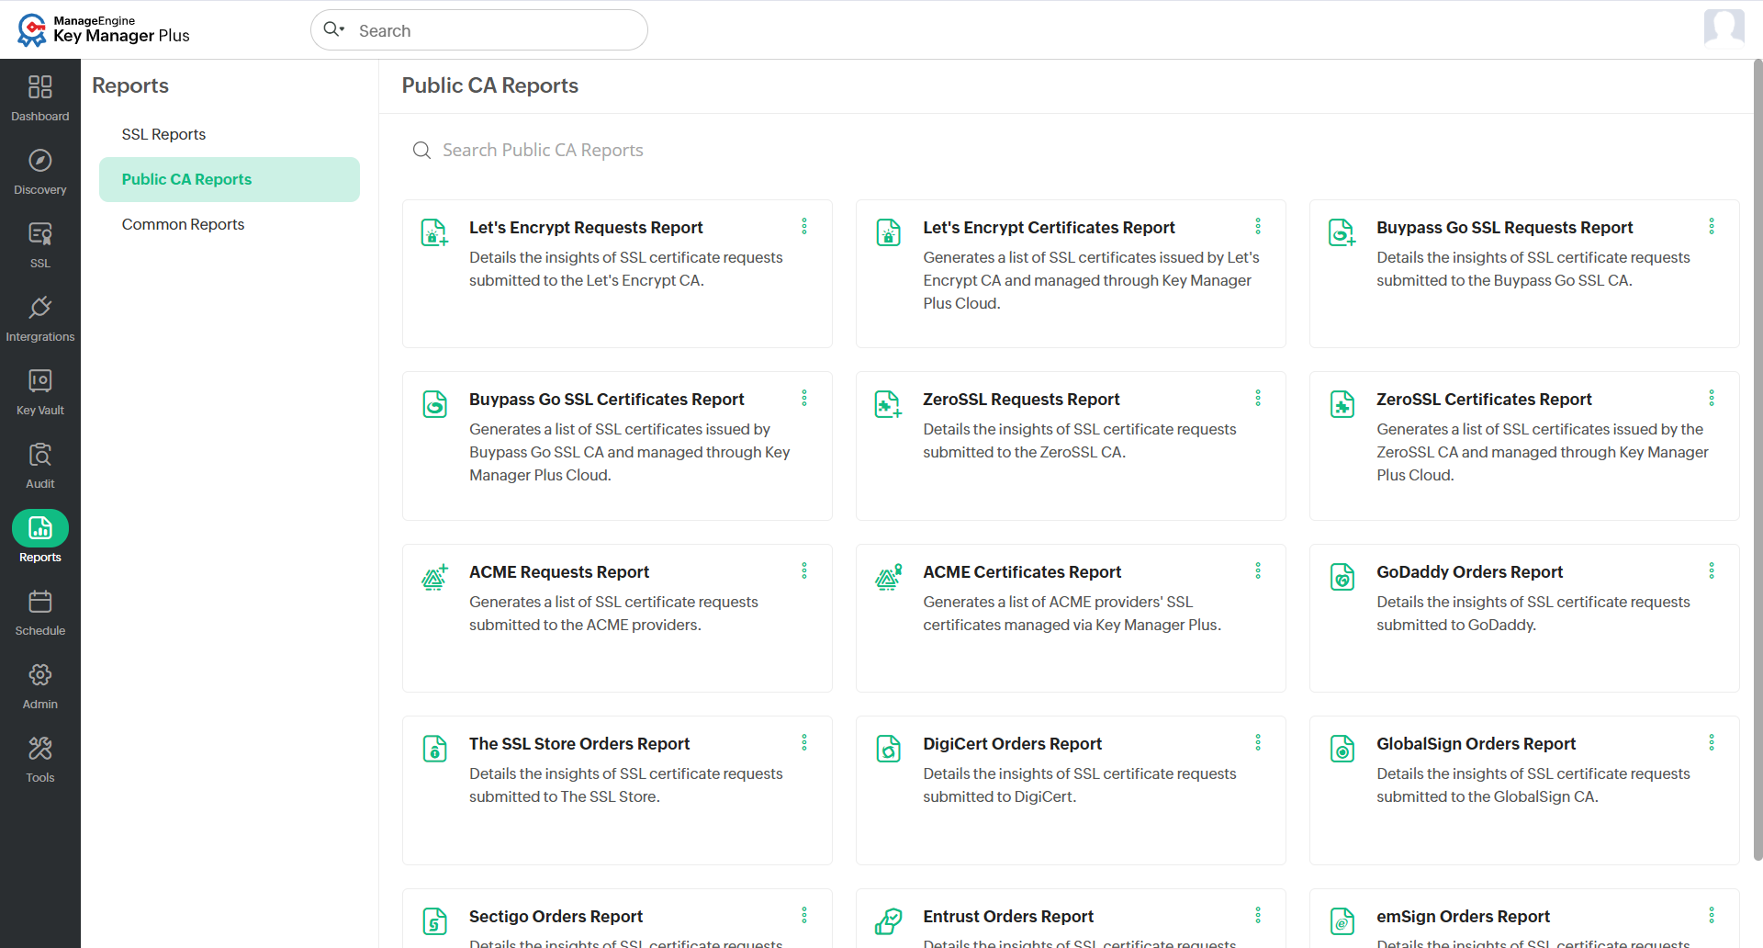
Task: Open the Dashboard sidebar icon
Action: pyautogui.click(x=40, y=87)
